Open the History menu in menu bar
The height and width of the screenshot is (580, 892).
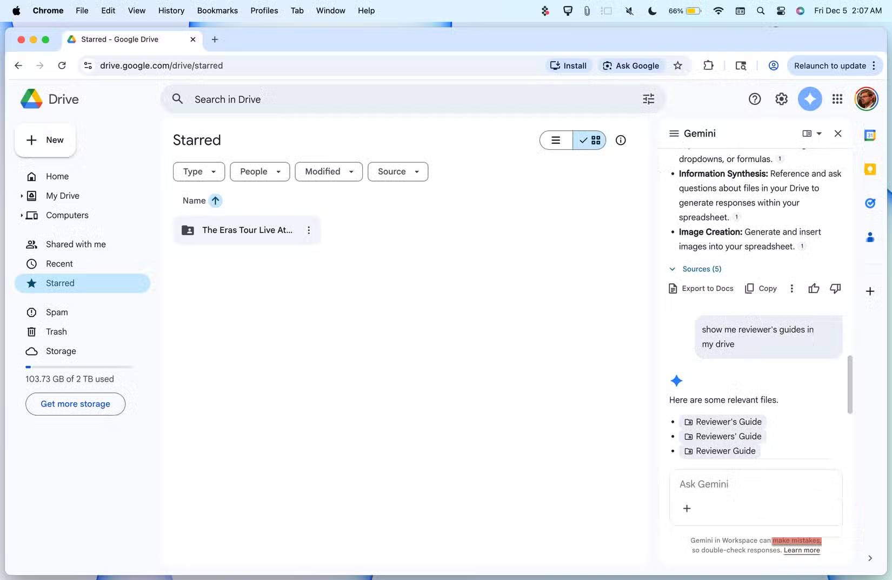[x=171, y=10]
